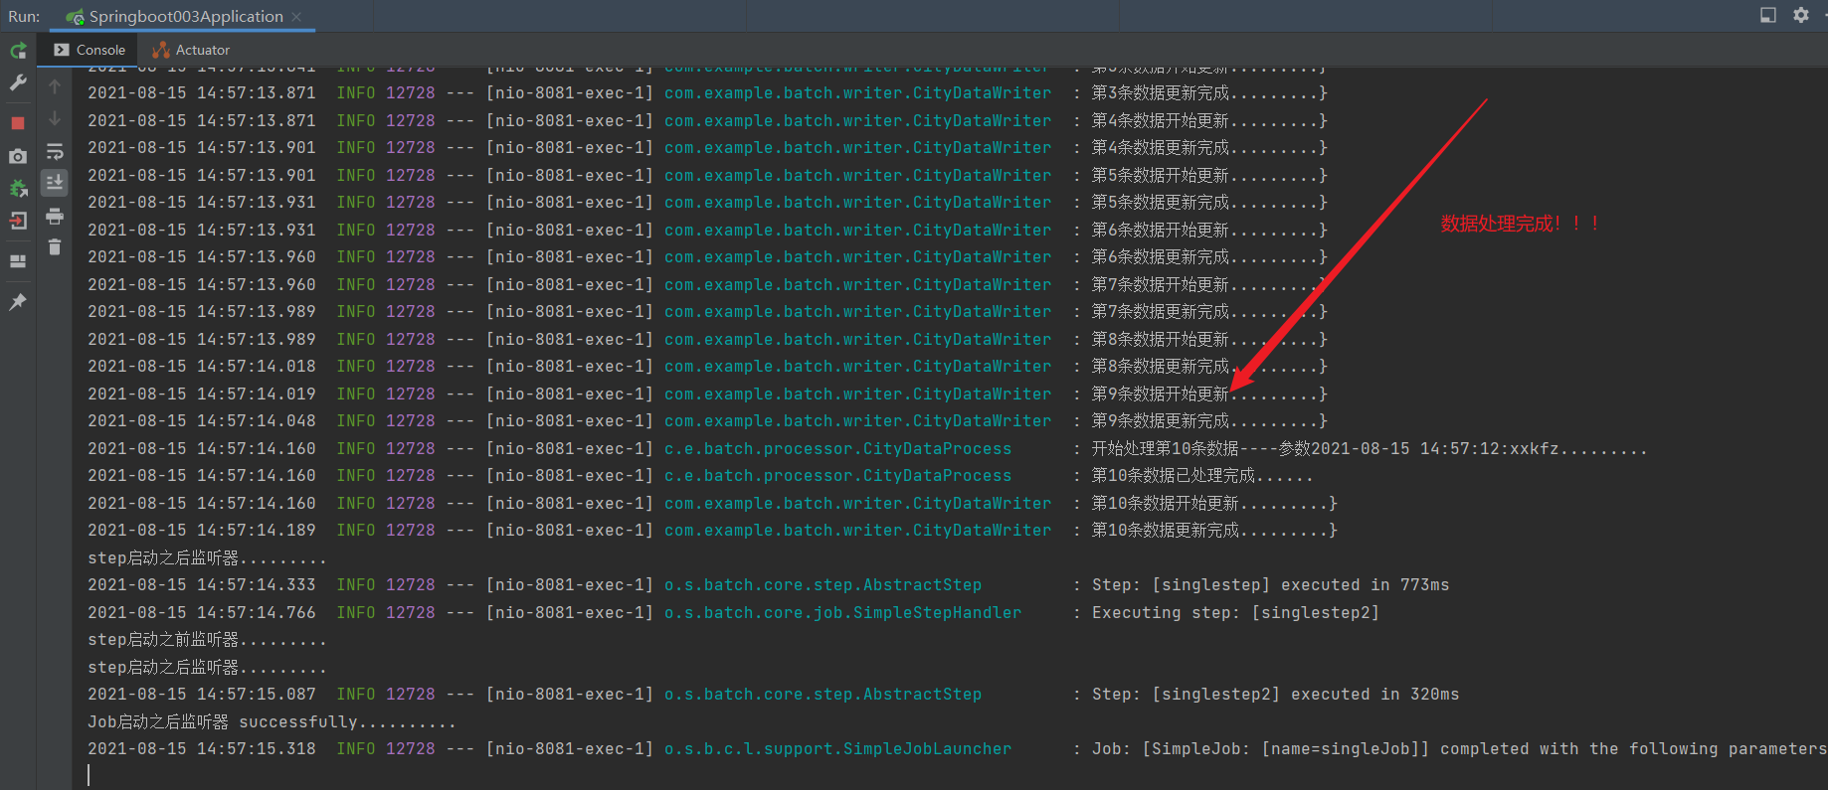Click CityDataWriter class on the 14:57:14.018 line

(x=857, y=367)
